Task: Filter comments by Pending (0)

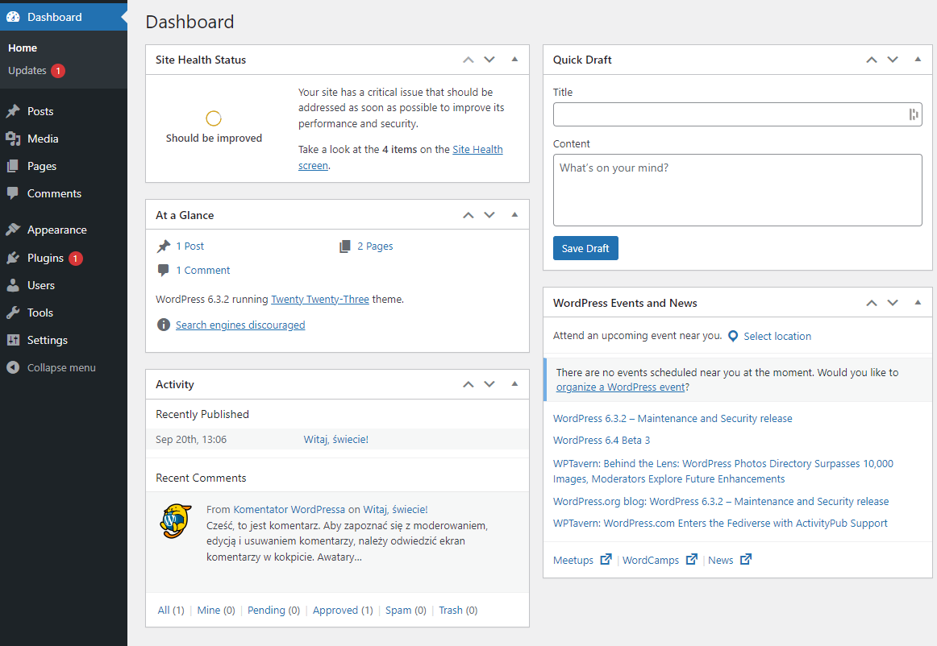Action: (x=273, y=611)
